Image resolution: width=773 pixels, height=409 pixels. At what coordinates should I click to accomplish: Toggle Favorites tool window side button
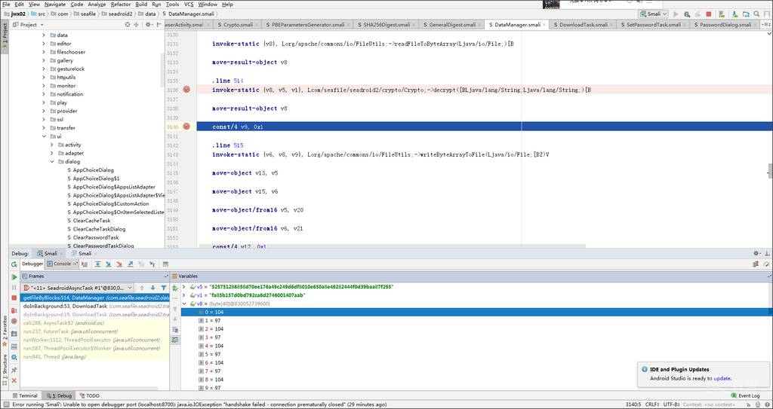pyautogui.click(x=5, y=331)
